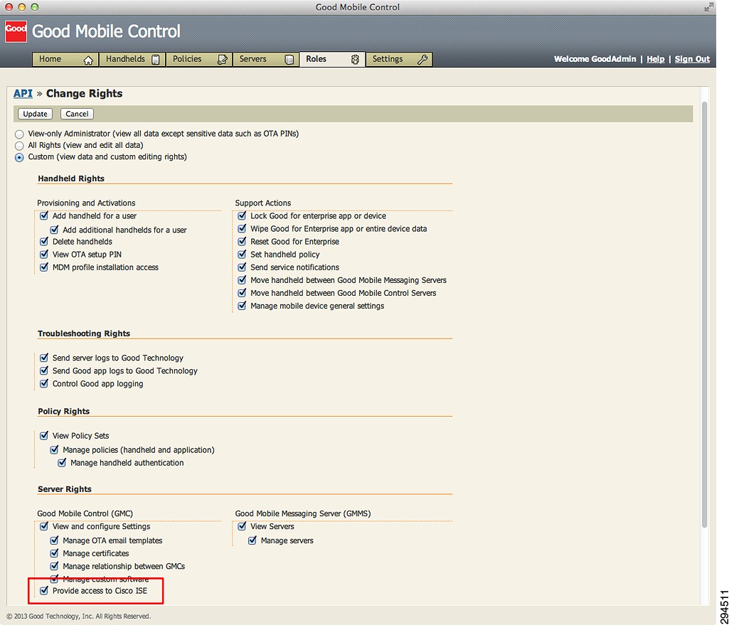Image resolution: width=729 pixels, height=625 pixels.
Task: Click the Update button
Action: 36,114
